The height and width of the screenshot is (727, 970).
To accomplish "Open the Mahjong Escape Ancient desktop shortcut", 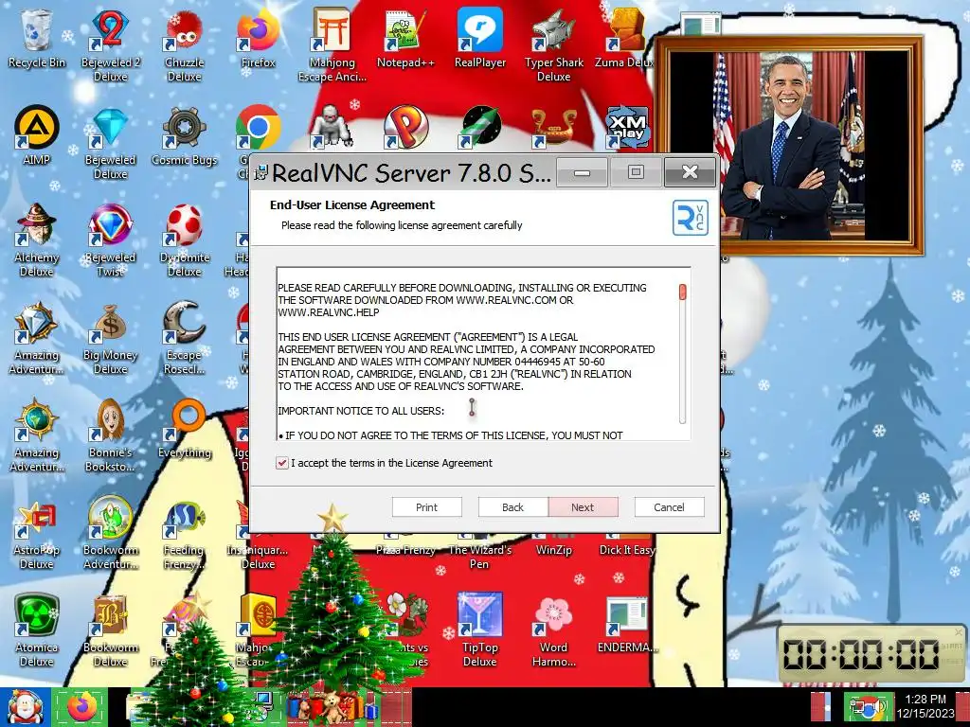I will coord(332,44).
